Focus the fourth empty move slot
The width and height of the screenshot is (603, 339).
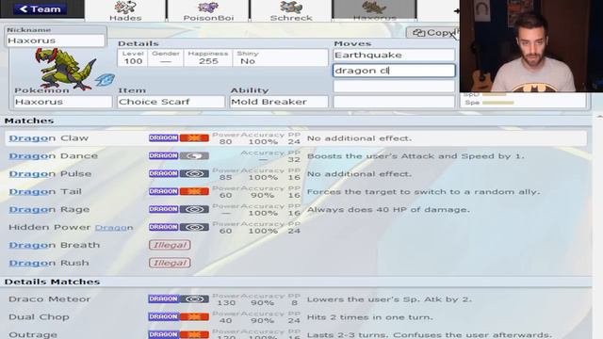(x=394, y=102)
